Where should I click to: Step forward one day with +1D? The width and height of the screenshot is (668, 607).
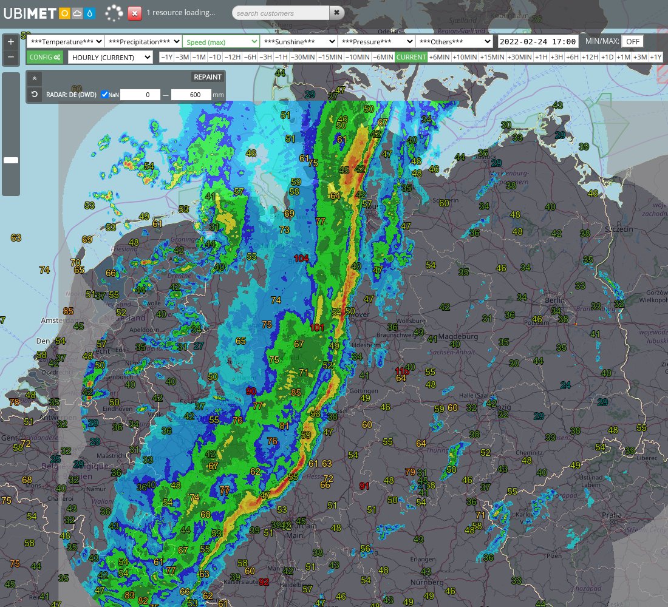coord(607,57)
